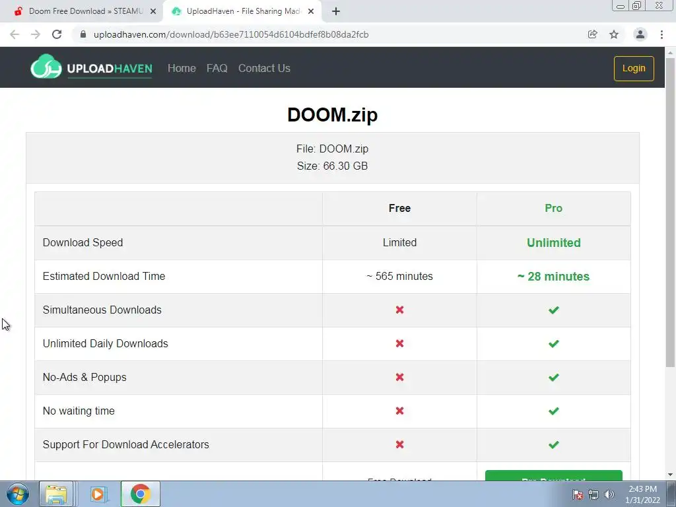The image size is (676, 507).
Task: Click the UPLOADHAVEN brand text
Action: (x=110, y=69)
